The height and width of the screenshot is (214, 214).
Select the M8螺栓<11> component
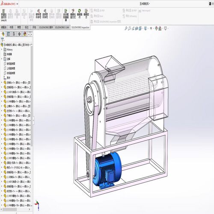coord(17,144)
